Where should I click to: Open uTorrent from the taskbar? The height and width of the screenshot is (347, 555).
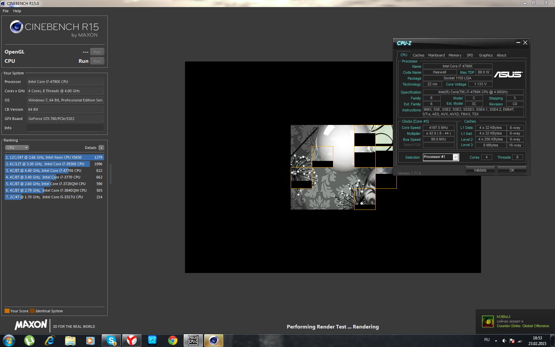[29, 340]
